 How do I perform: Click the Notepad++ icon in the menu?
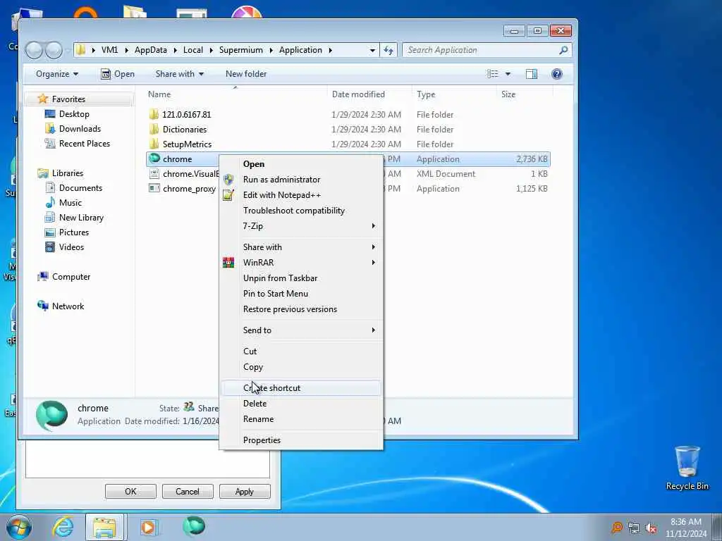[228, 195]
